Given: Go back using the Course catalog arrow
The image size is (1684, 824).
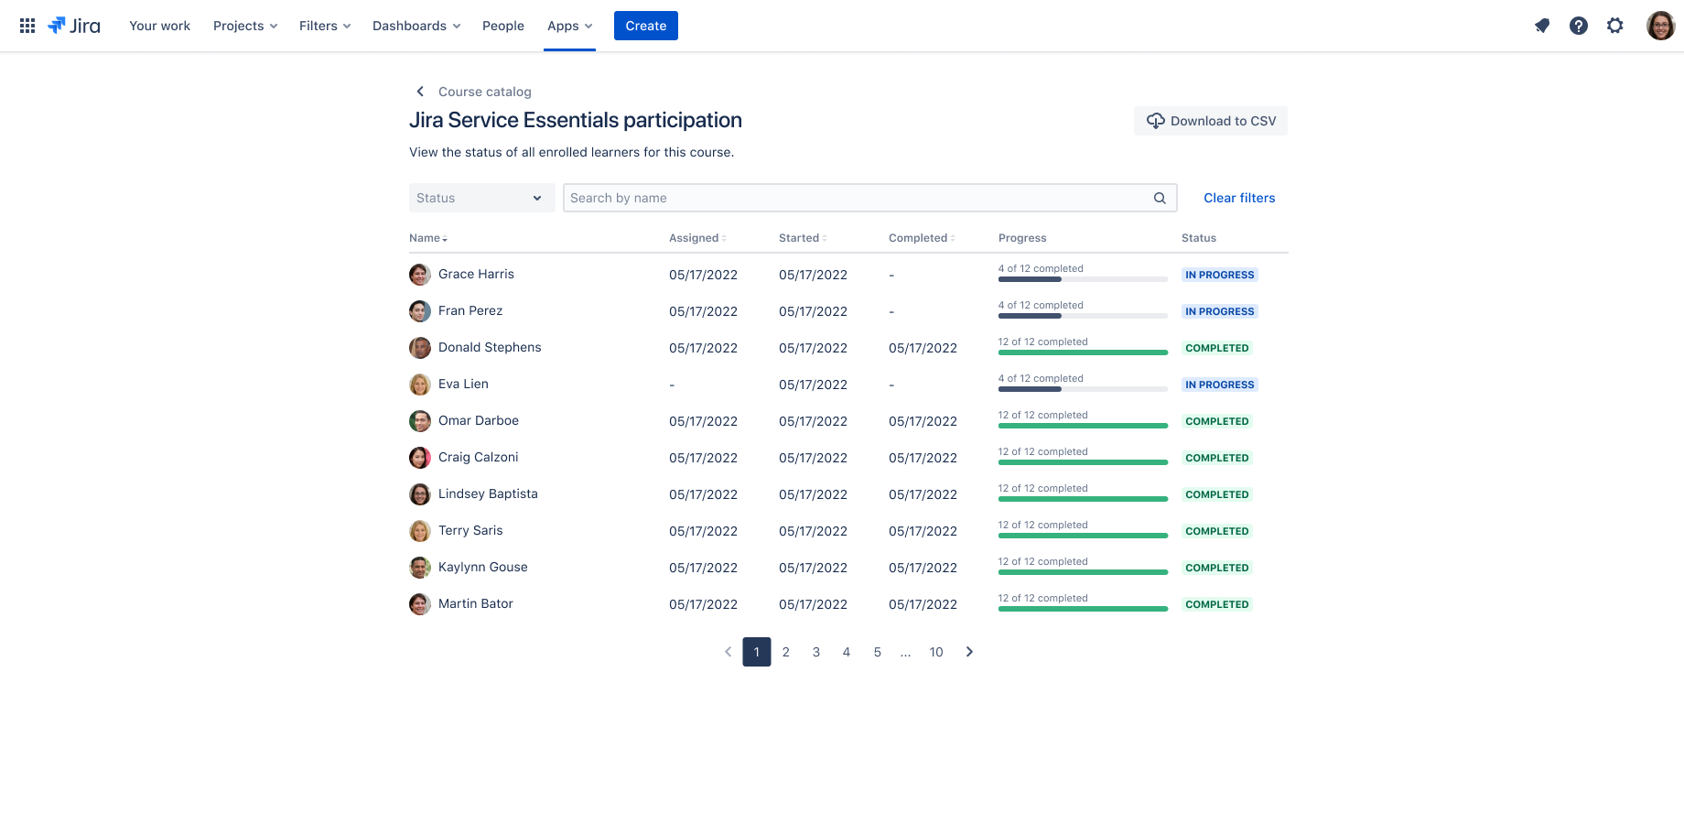Looking at the screenshot, I should pyautogui.click(x=420, y=92).
